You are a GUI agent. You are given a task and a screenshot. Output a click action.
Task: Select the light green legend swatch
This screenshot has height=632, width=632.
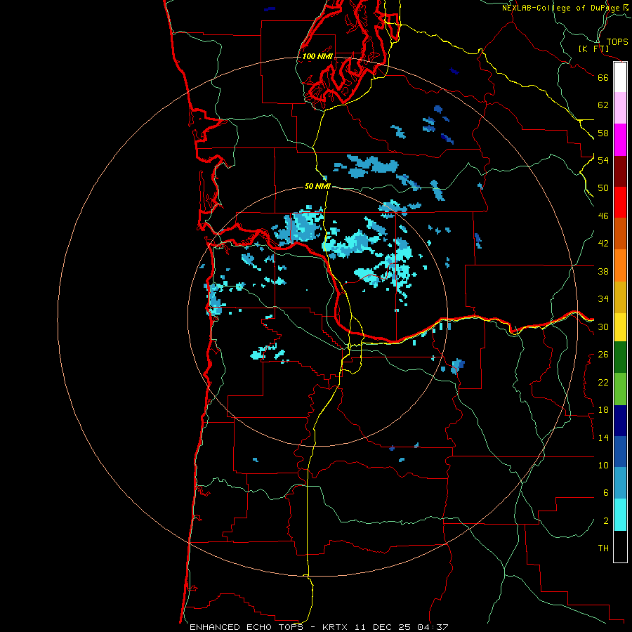620,389
